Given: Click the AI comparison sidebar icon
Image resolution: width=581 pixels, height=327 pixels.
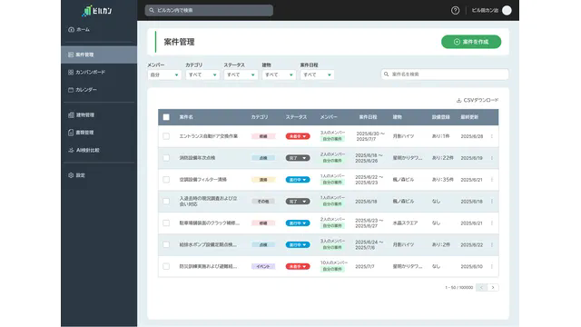Looking at the screenshot, I should tap(71, 150).
